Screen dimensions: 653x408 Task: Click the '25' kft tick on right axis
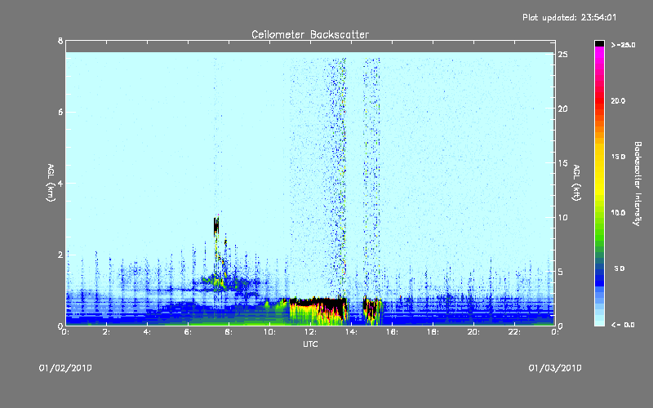point(562,54)
